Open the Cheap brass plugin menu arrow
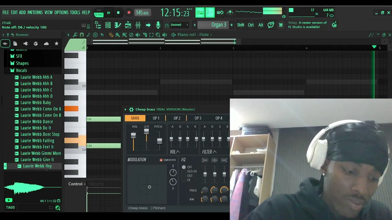The height and width of the screenshot is (220, 392). point(125,109)
